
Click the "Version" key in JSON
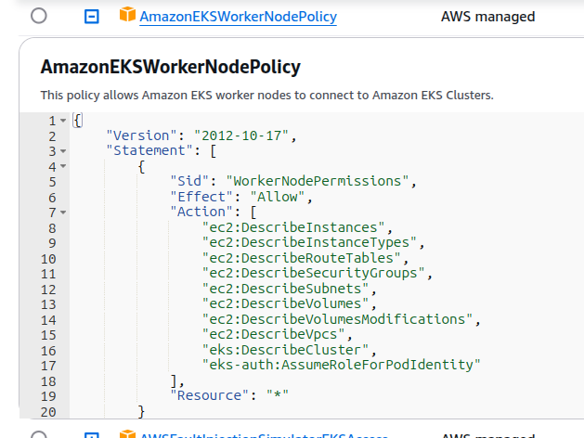coord(141,135)
